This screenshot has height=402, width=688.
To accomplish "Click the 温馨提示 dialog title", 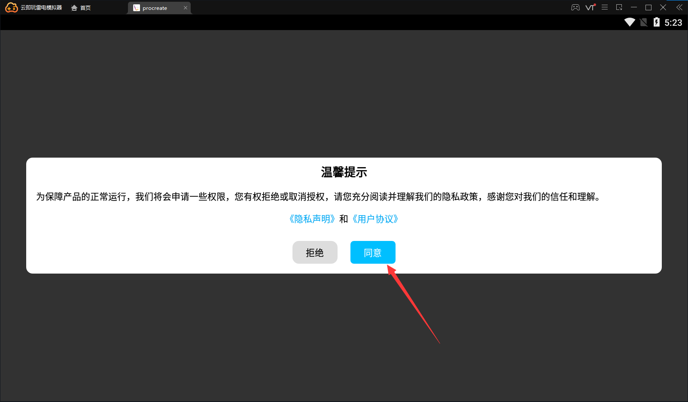I will point(344,172).
